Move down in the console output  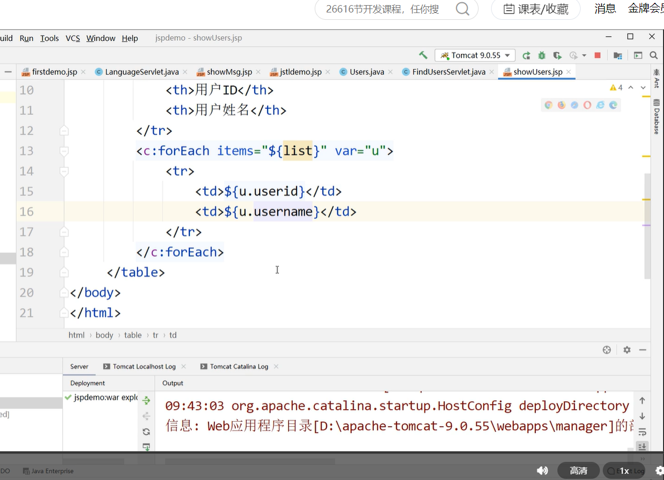pyautogui.click(x=642, y=416)
